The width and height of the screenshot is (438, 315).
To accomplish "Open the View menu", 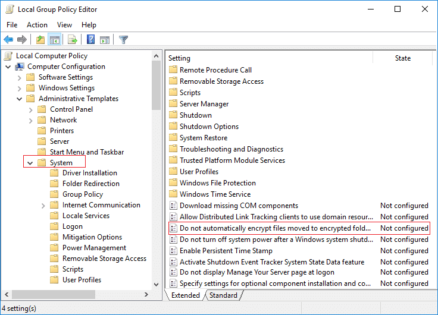I will [64, 25].
